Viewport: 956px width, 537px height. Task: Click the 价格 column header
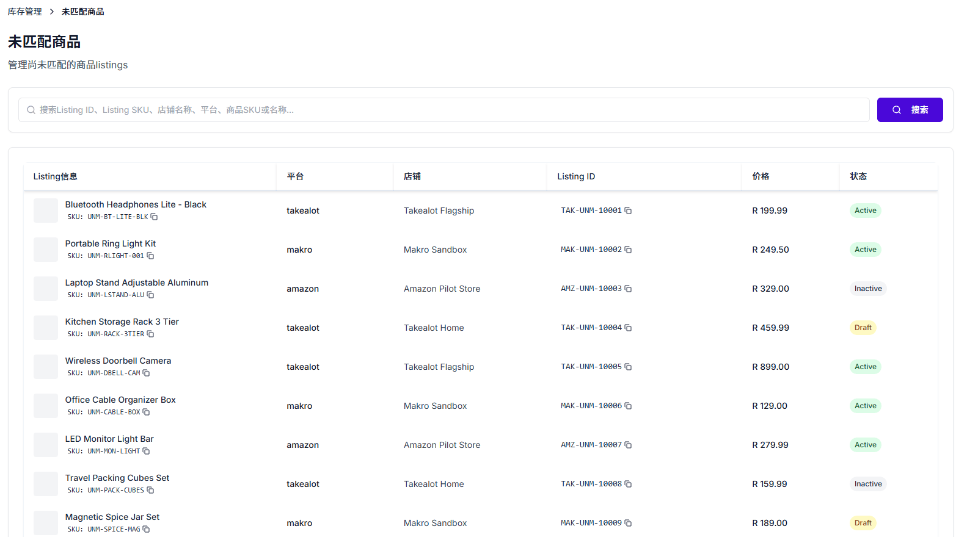click(761, 176)
